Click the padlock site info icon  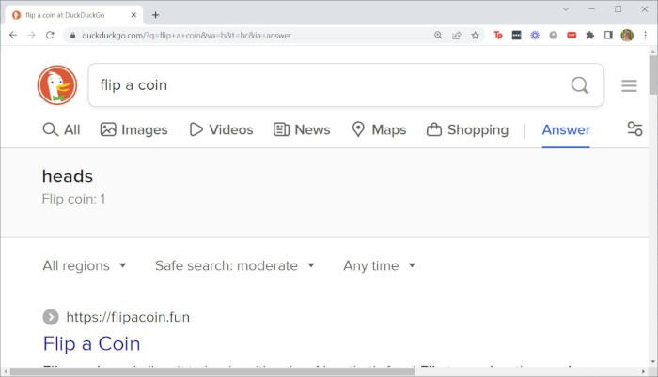(x=72, y=36)
